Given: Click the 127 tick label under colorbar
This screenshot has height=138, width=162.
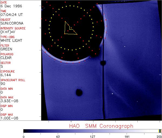Looking at the screenshot, I should tap(93, 136).
